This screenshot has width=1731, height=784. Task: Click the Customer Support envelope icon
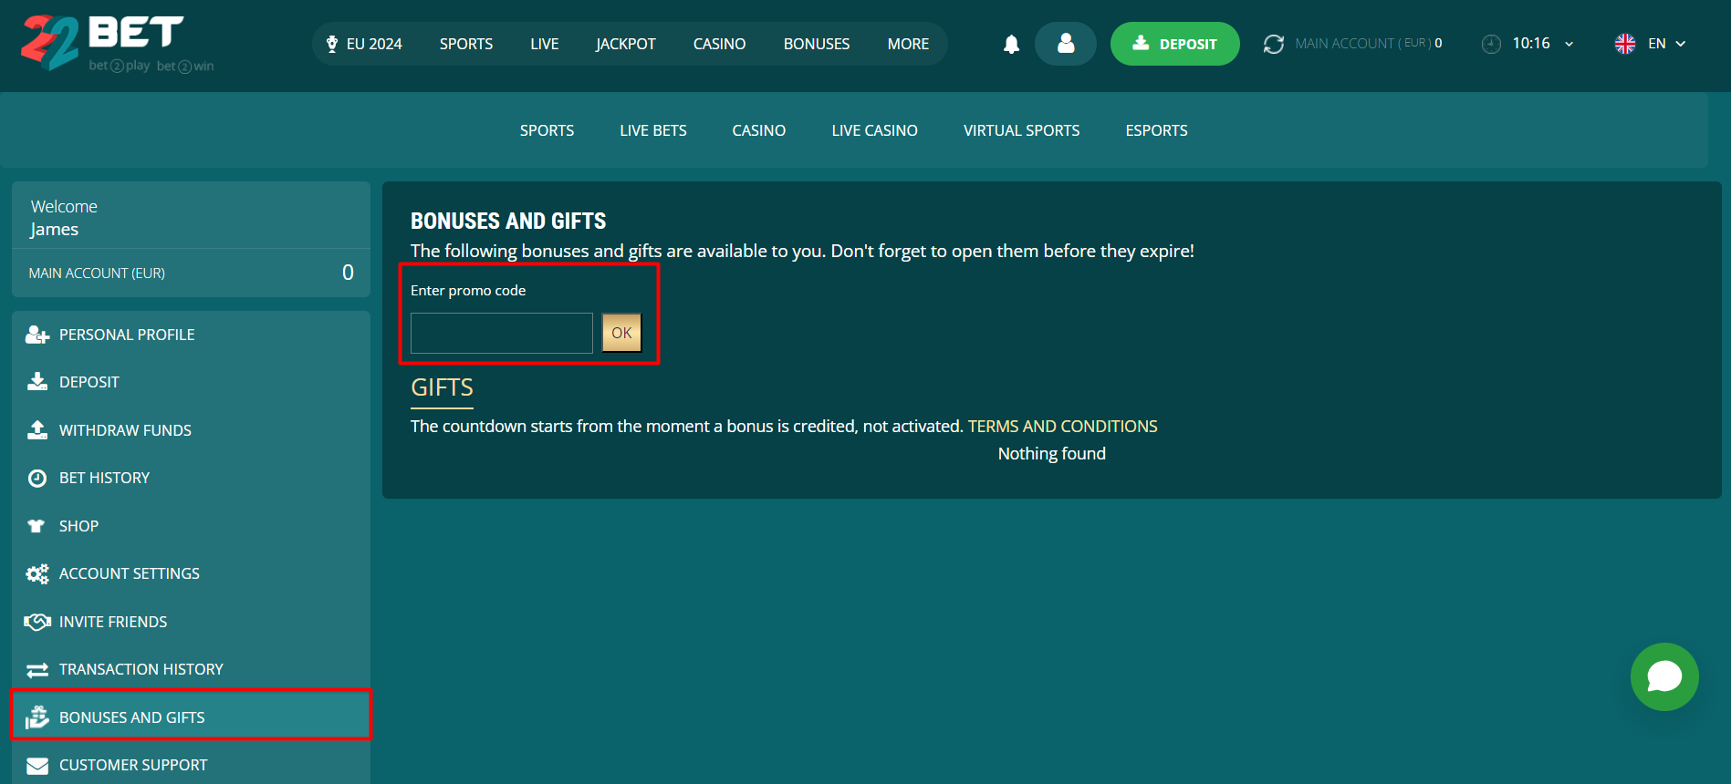pyautogui.click(x=37, y=766)
